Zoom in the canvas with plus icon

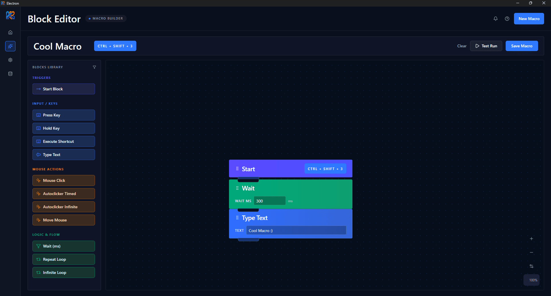click(x=531, y=239)
